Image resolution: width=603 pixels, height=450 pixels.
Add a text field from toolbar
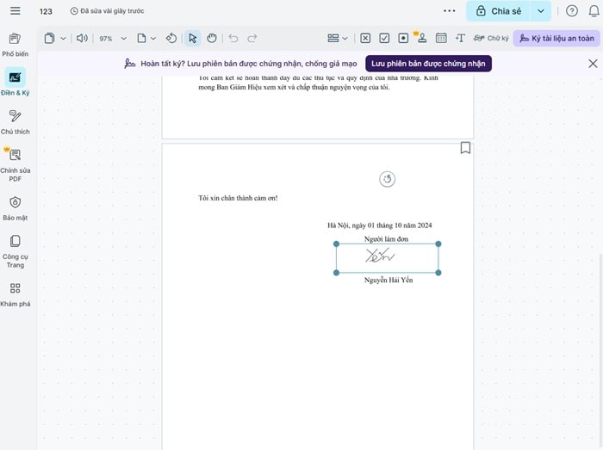click(460, 39)
